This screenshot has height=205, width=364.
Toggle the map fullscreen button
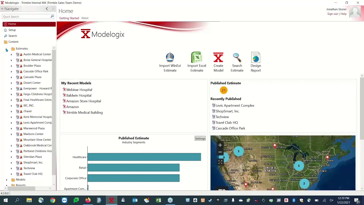coord(220,162)
